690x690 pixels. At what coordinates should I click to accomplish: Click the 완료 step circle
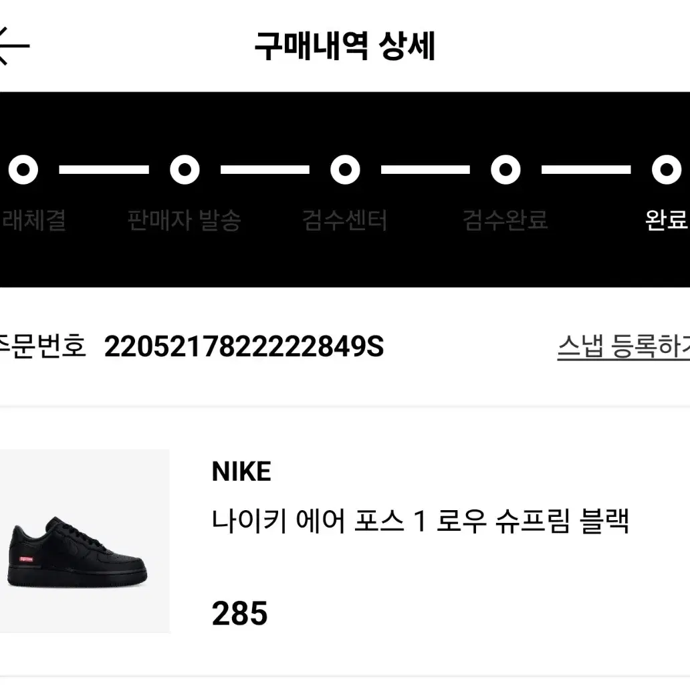(x=667, y=169)
